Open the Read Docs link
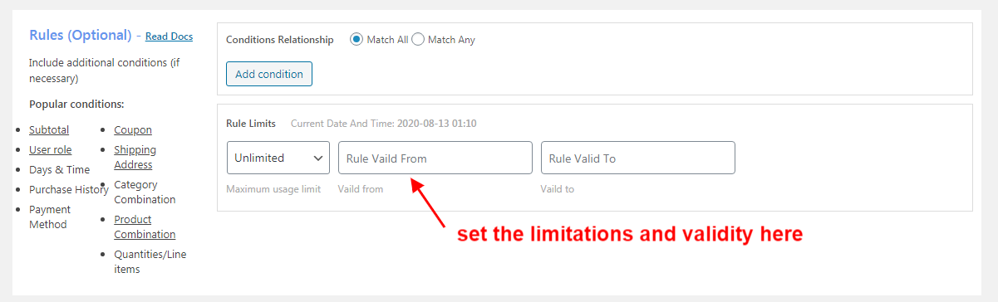Screen dimensions: 998x302 click(169, 37)
